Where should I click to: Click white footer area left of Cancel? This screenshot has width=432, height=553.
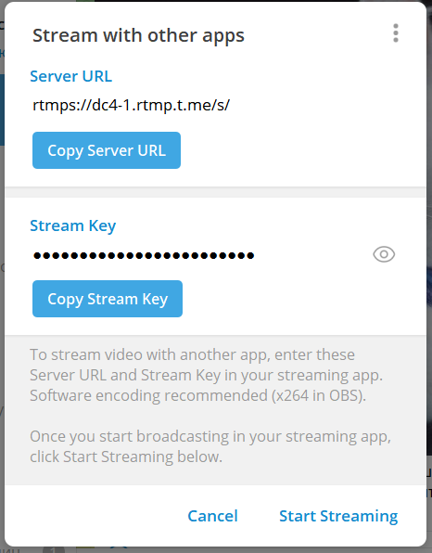(95, 516)
